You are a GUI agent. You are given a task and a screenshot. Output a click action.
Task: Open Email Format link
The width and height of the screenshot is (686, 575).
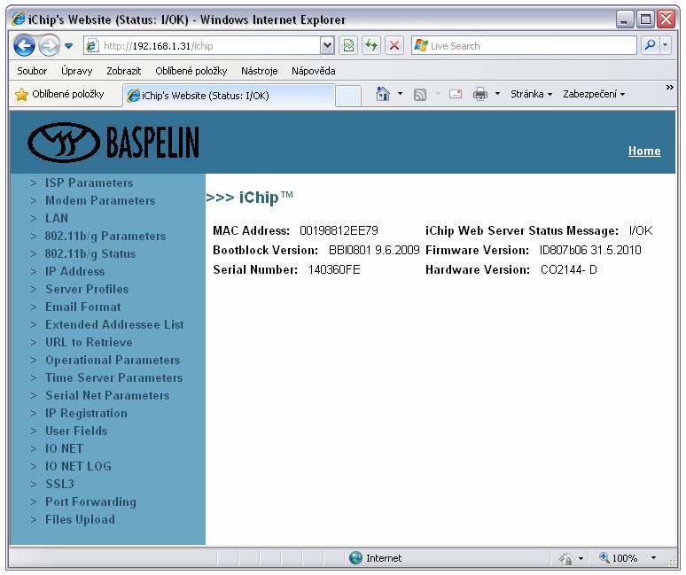click(82, 307)
